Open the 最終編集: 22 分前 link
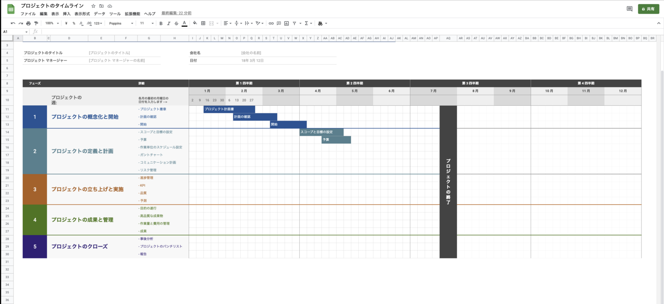This screenshot has width=664, height=304. (176, 13)
